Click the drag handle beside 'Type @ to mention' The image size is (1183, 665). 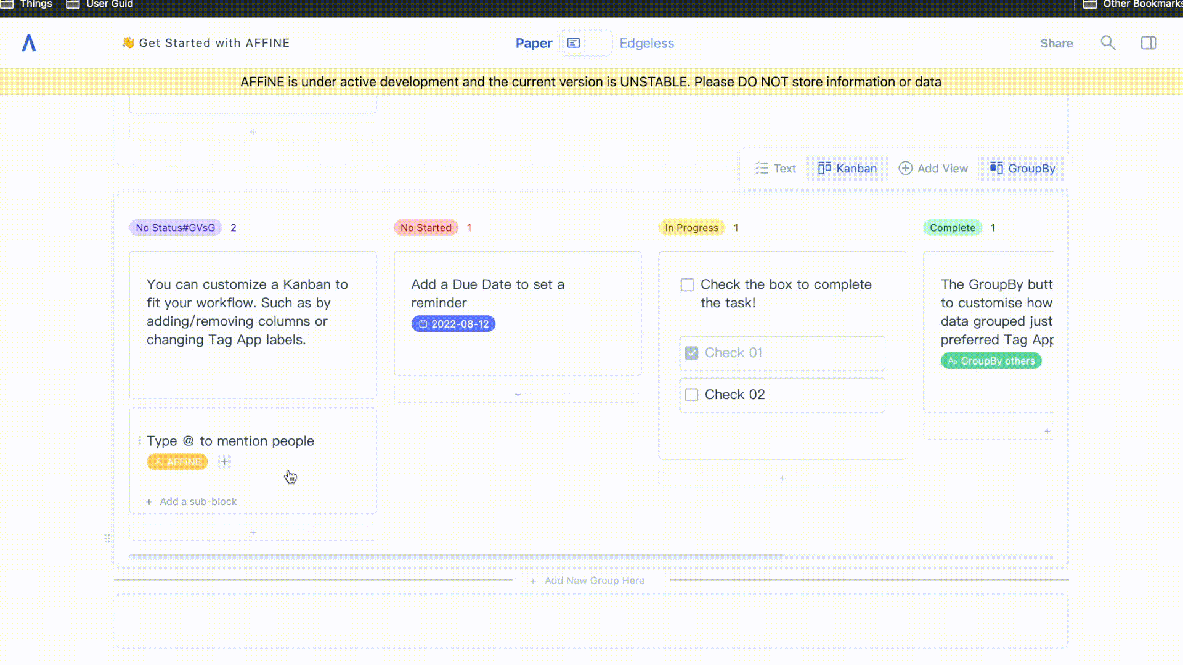tap(140, 441)
